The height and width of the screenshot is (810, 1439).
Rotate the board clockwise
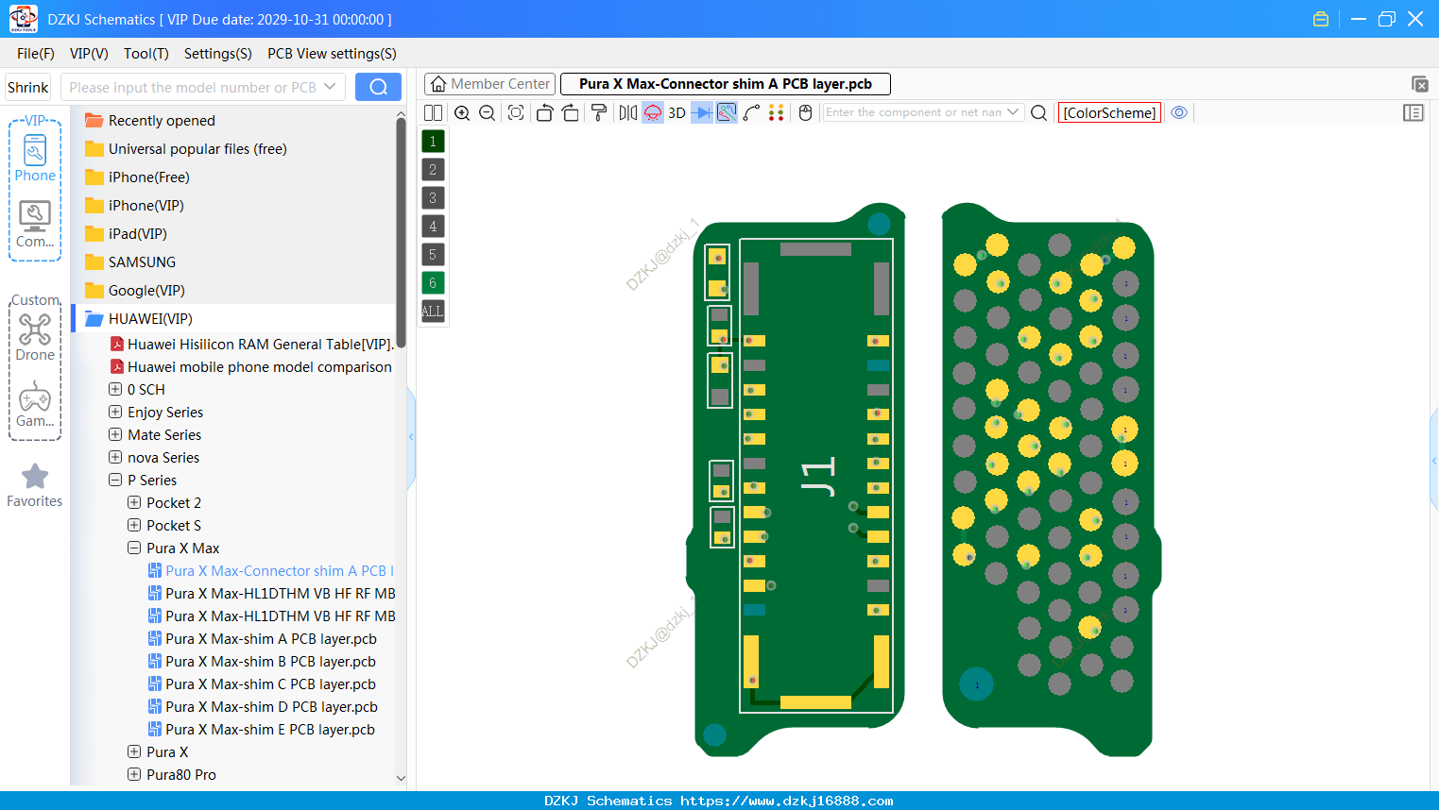[x=570, y=112]
